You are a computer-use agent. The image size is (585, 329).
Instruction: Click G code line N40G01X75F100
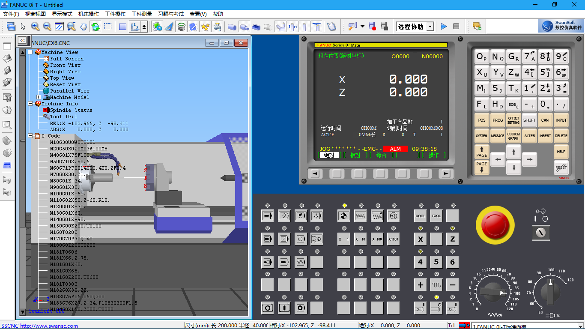pyautogui.click(x=69, y=155)
